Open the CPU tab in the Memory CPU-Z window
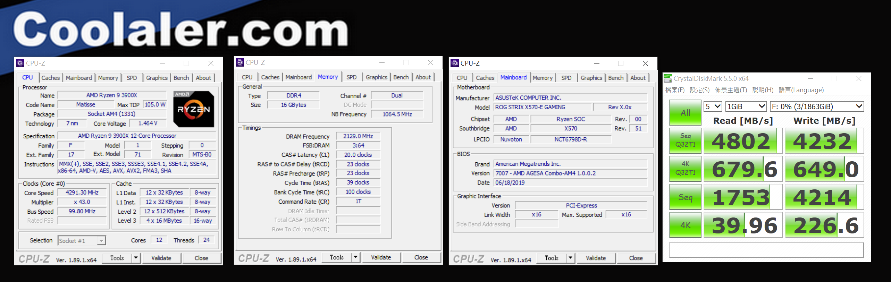891x282 pixels. pos(247,77)
